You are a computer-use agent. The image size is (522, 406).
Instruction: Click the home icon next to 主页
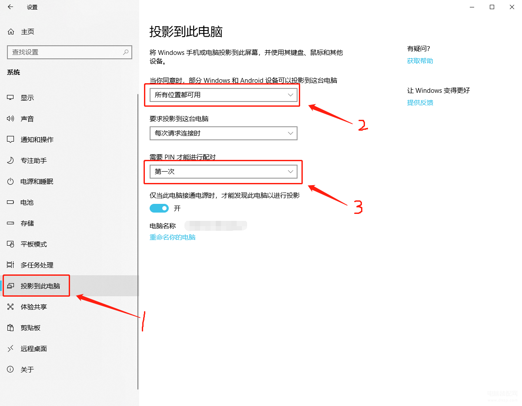pos(11,32)
